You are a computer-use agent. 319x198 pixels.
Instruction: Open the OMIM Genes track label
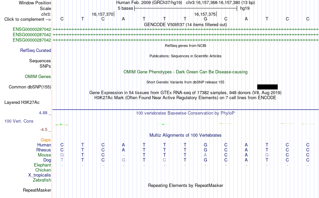point(38,77)
